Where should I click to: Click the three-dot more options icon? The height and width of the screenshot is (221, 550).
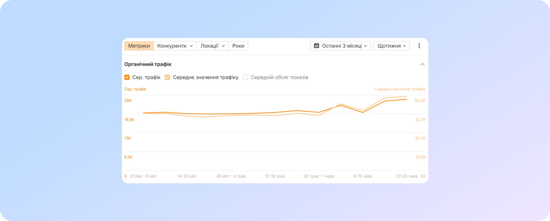[x=419, y=46]
